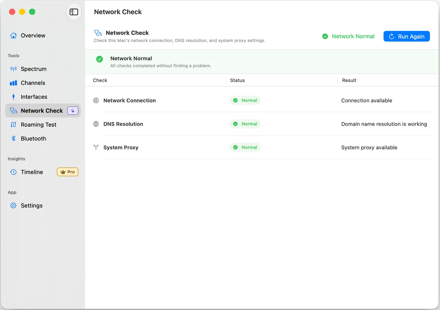
Task: Click the Roaming Test arrows icon
Action: tap(13, 125)
